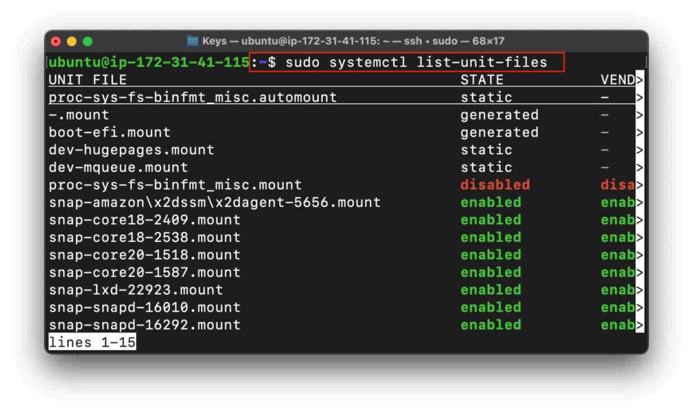Click the snap-snapd-16292.mount unit entry
Image resolution: width=693 pixels, height=413 pixels.
pos(144,325)
